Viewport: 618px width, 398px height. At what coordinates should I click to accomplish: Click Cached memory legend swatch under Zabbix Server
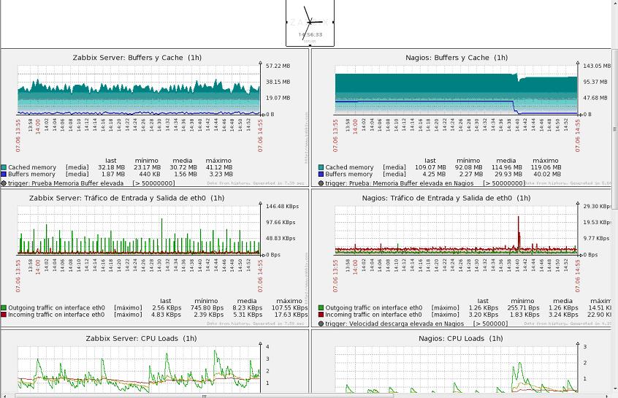4,167
